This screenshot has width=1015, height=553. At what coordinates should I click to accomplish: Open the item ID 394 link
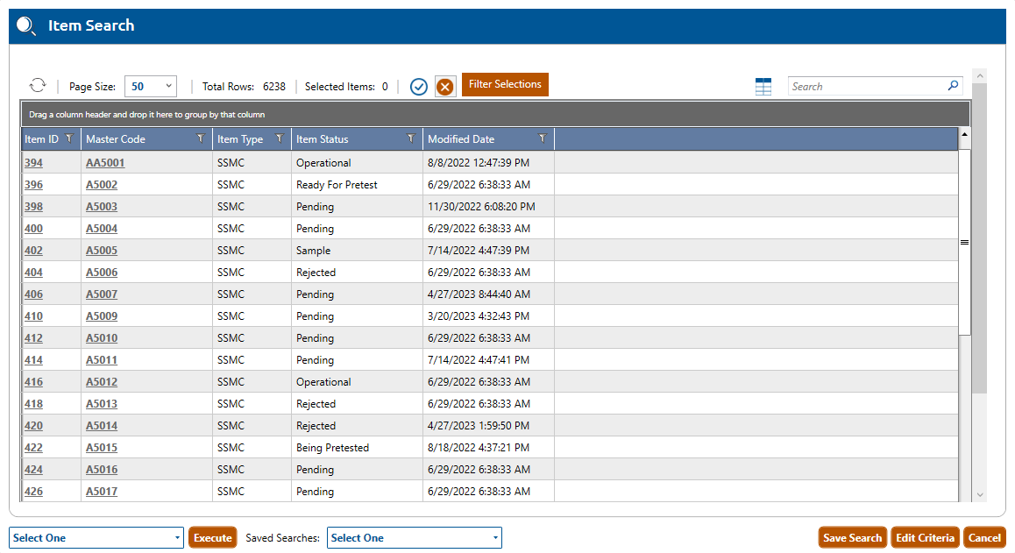tap(33, 163)
